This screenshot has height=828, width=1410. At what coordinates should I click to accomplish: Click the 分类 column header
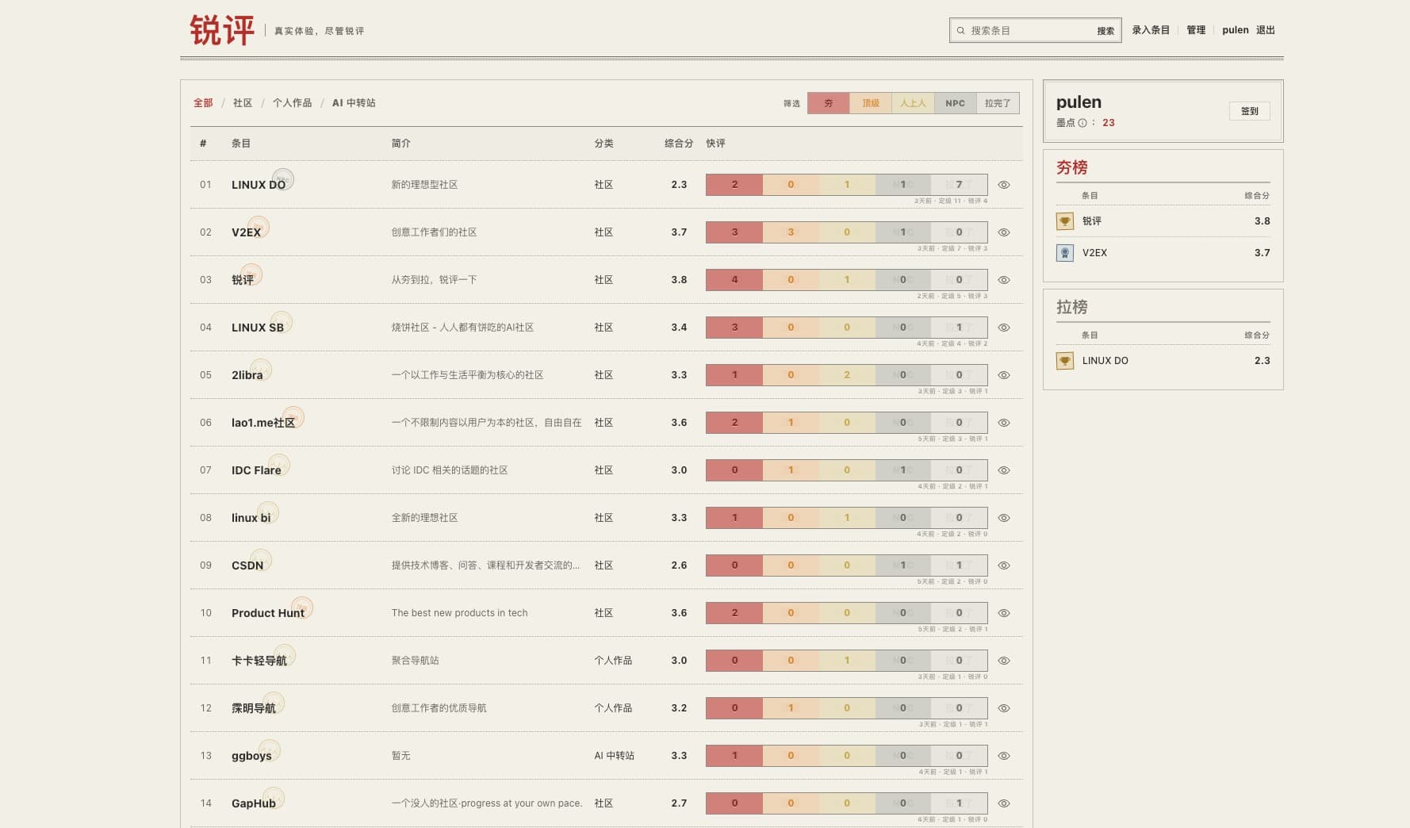coord(603,144)
